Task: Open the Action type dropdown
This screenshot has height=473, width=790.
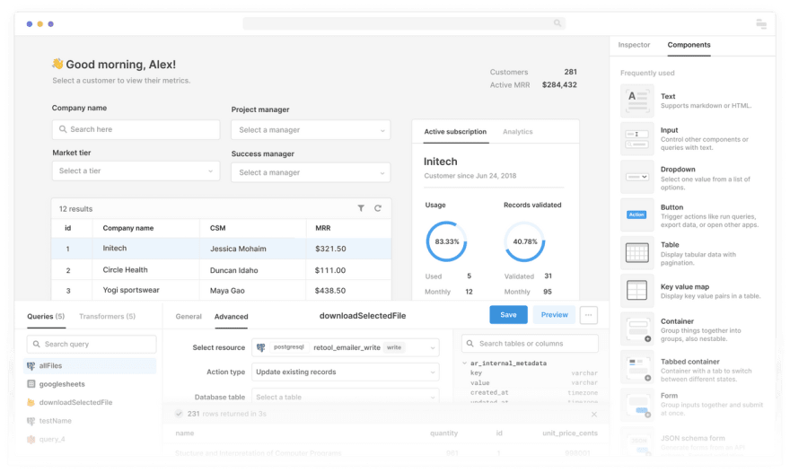Action: (x=345, y=372)
